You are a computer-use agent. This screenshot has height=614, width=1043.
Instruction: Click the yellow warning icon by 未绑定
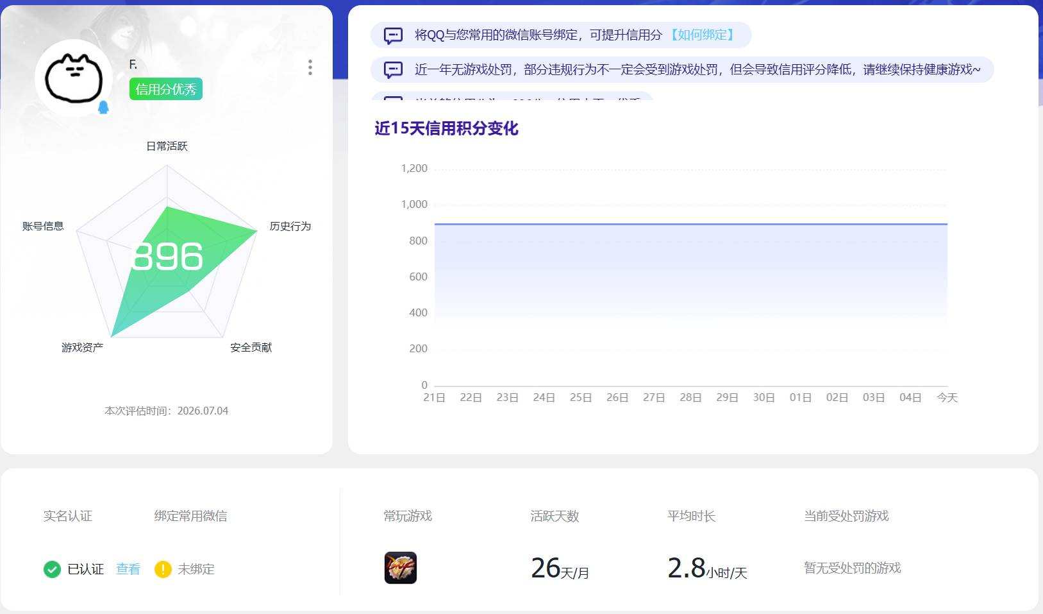click(163, 569)
